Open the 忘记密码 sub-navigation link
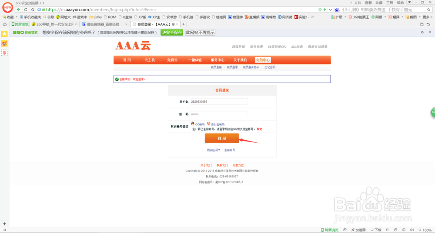 pyautogui.click(x=270, y=67)
